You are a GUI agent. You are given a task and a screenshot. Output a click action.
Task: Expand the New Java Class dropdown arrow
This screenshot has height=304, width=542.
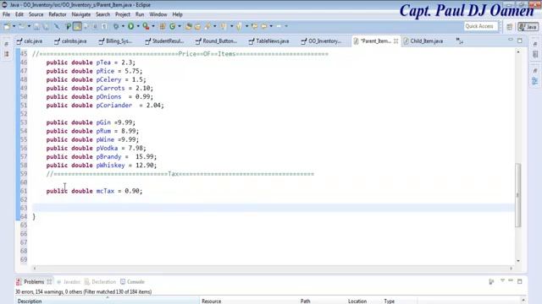tap(180, 26)
